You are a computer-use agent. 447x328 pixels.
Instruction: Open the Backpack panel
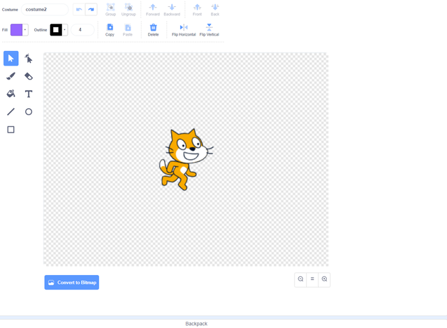click(196, 324)
